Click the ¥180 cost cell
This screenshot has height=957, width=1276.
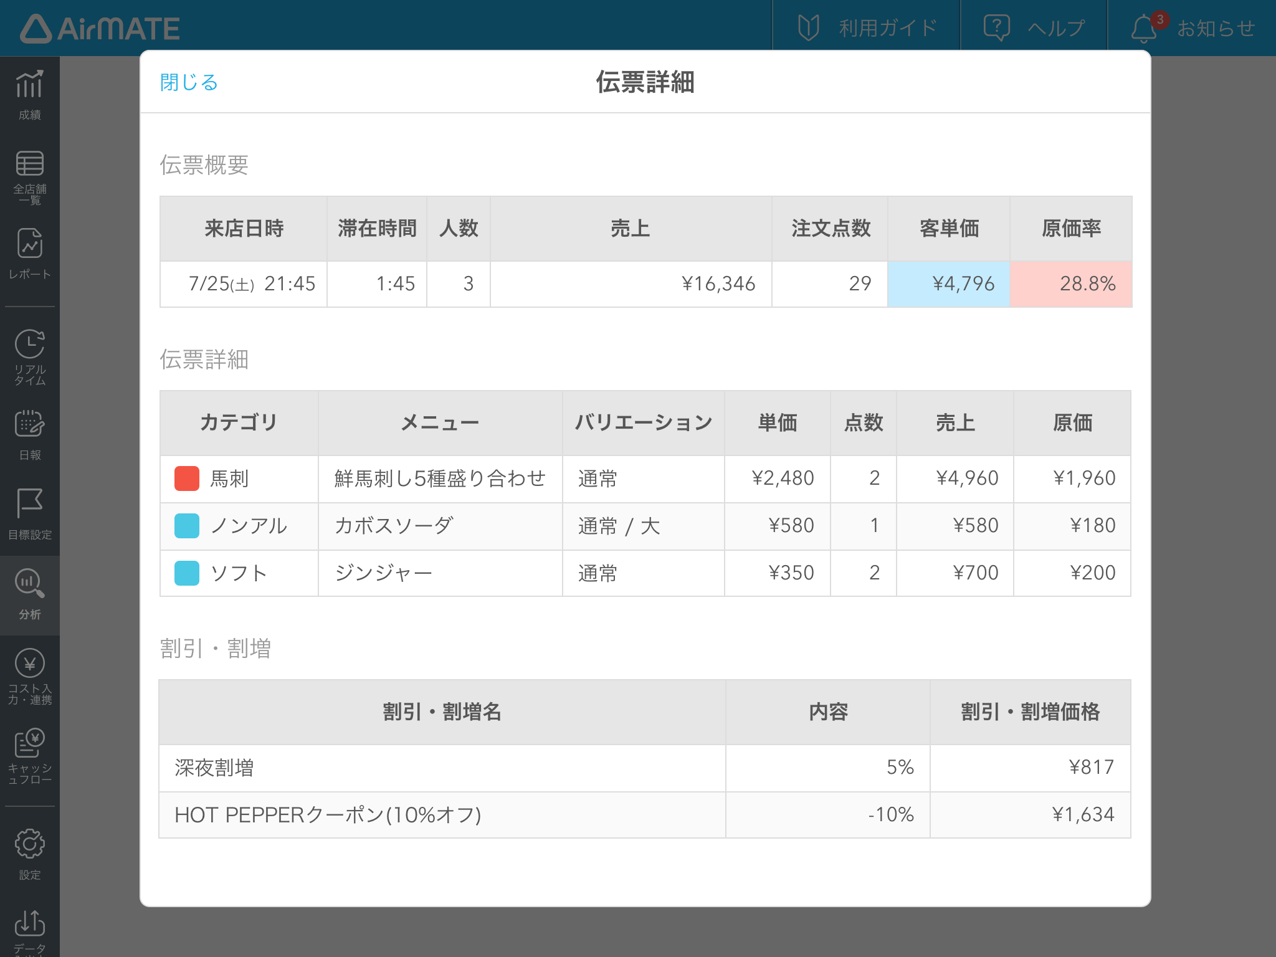coord(1072,526)
